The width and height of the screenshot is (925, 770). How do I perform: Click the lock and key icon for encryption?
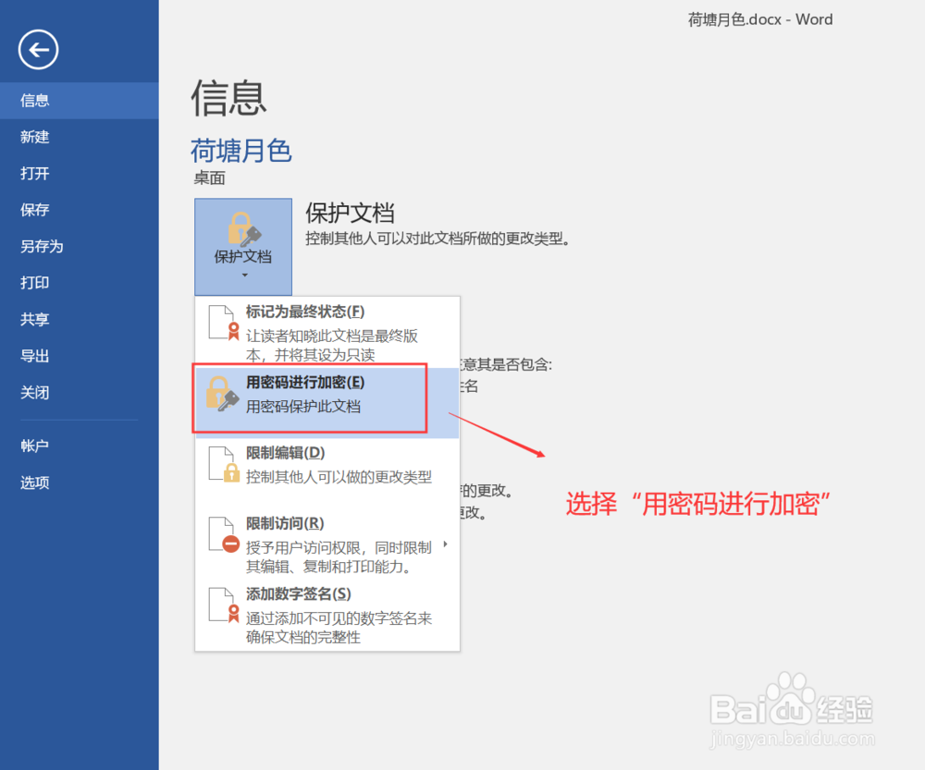click(x=222, y=394)
